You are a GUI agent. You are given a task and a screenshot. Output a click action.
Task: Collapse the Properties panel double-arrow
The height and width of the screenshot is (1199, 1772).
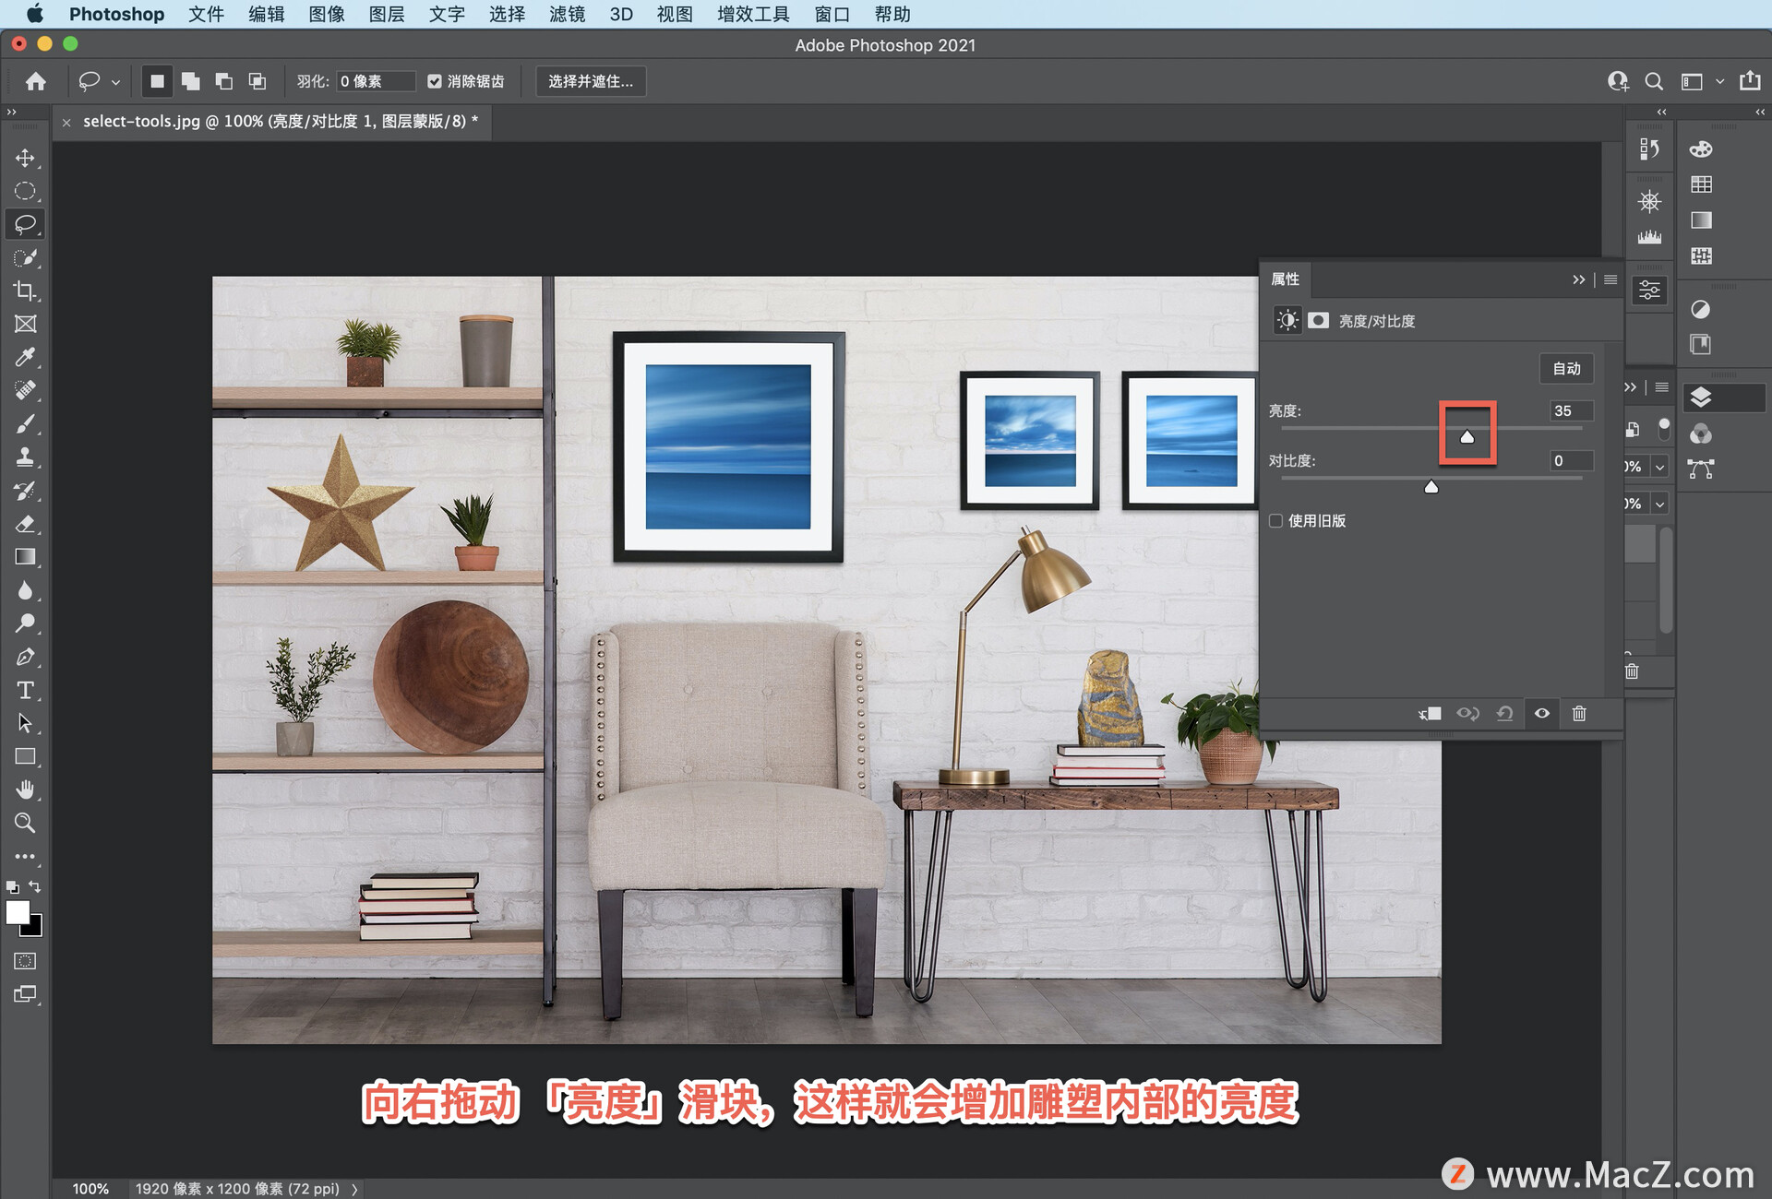[1578, 279]
